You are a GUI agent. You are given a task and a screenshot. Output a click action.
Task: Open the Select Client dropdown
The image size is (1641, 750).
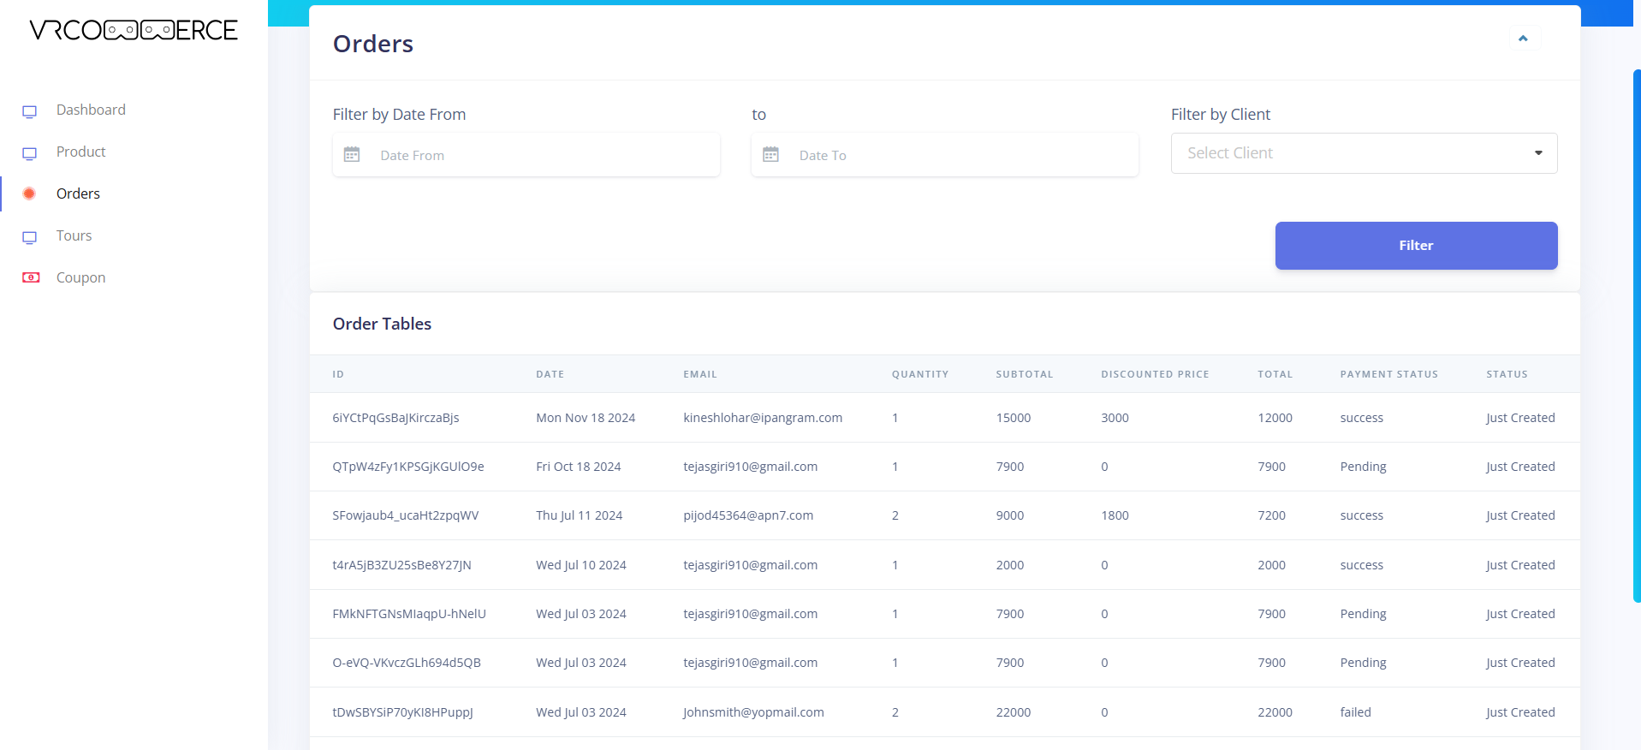click(x=1353, y=153)
